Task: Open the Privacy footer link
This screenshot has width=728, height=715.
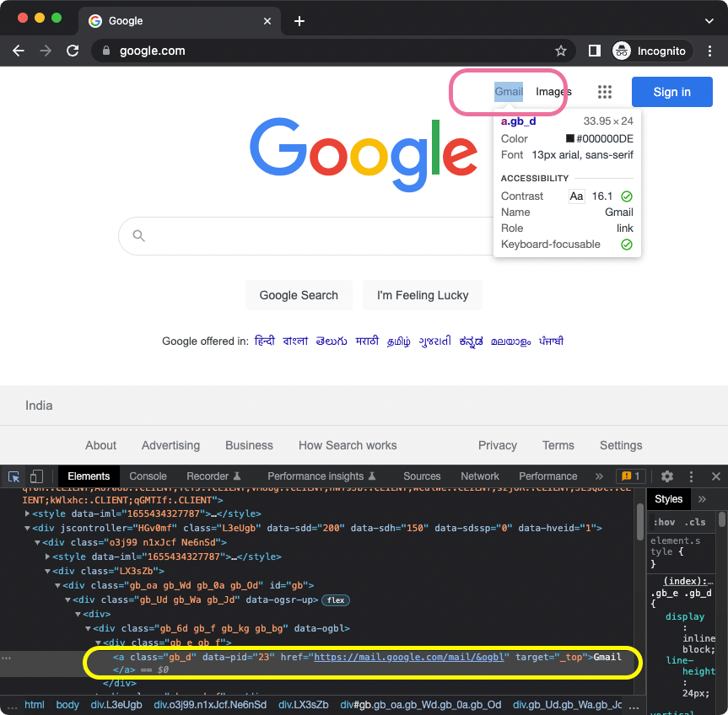Action: [497, 445]
